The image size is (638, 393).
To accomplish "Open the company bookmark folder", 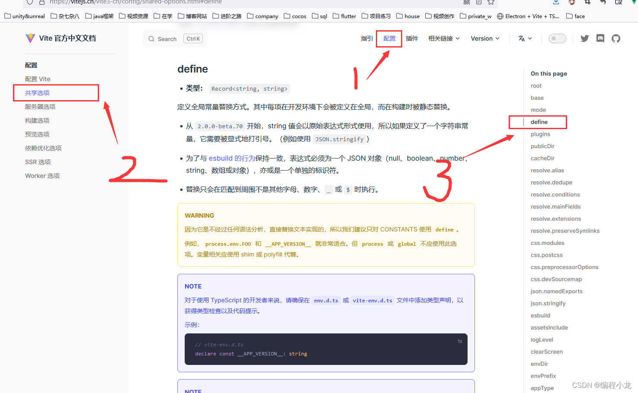I will click(x=263, y=16).
